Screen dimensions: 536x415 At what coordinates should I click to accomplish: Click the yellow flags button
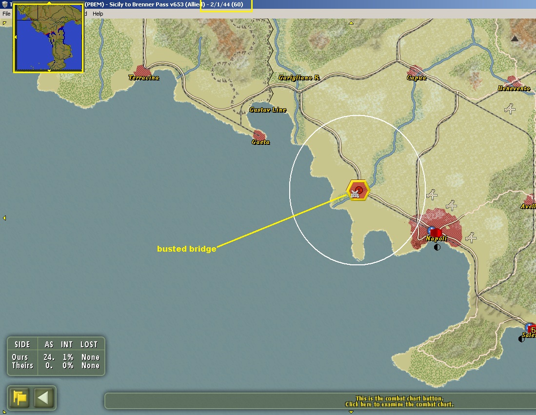[20, 398]
